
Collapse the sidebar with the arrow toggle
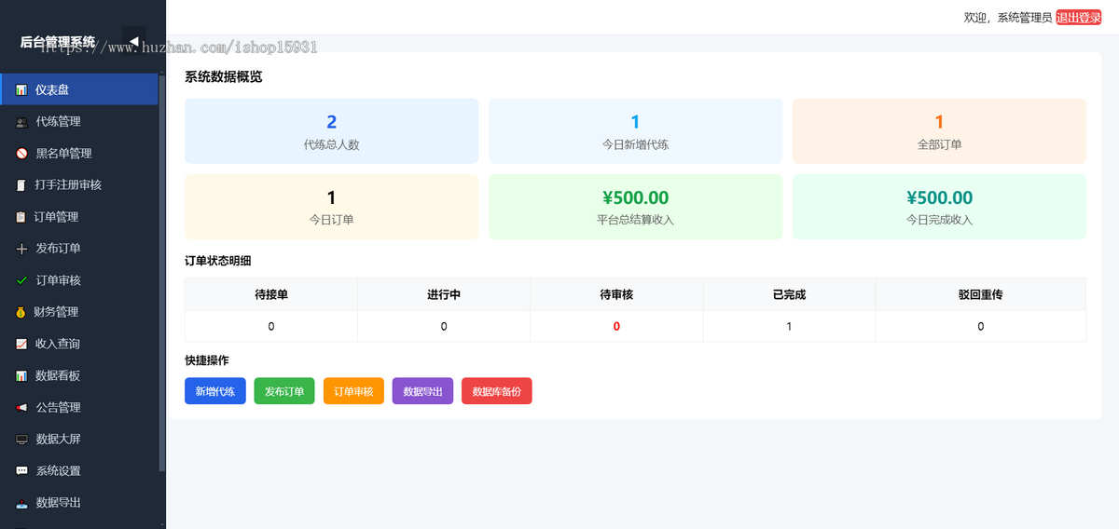[134, 42]
